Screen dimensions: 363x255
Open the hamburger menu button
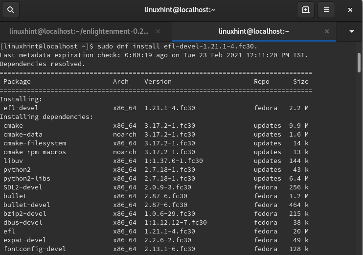(328, 9)
